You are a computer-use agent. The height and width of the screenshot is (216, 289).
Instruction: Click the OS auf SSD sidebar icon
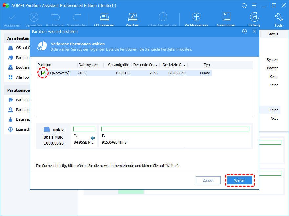tap(11, 48)
